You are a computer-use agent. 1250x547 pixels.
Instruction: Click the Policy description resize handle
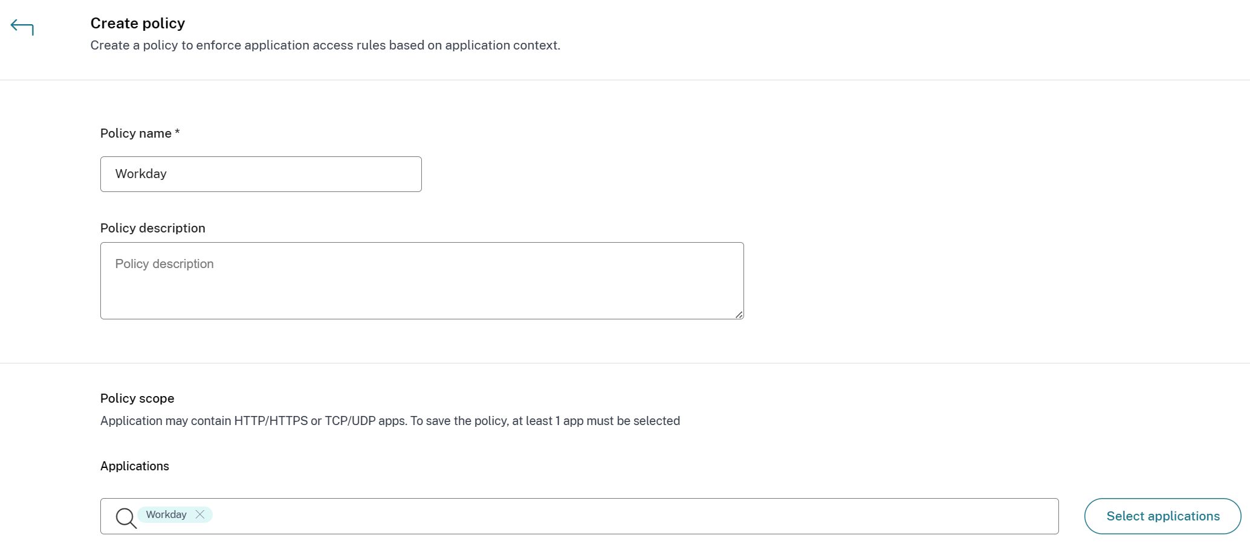pyautogui.click(x=739, y=315)
